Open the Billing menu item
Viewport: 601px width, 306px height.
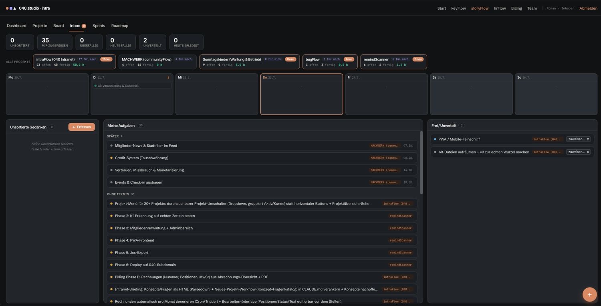516,8
